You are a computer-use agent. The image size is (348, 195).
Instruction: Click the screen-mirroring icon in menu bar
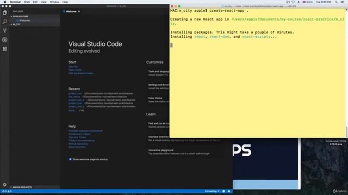(x=288, y=2)
